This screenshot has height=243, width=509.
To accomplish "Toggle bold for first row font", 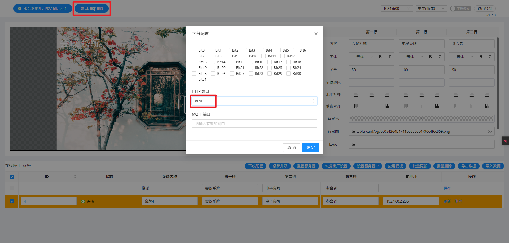I will coord(380,57).
